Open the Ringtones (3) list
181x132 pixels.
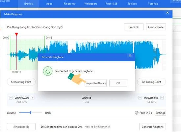click(x=21, y=127)
